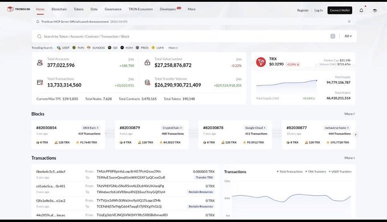The image size is (387, 222).
Task: Click the Log In link
Action: 318,10
